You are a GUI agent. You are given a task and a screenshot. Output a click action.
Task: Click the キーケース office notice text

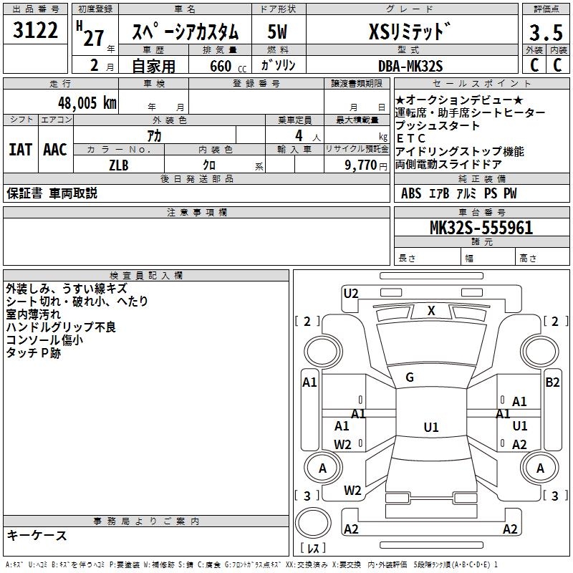37,536
